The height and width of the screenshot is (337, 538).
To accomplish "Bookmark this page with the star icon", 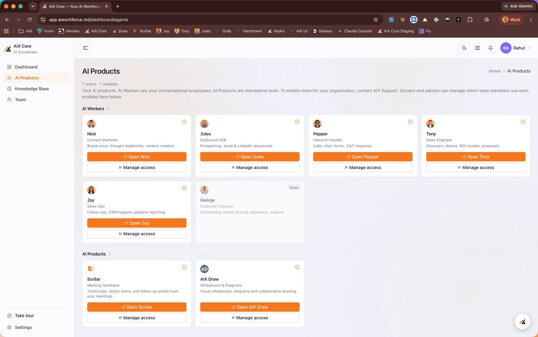I will click(376, 20).
